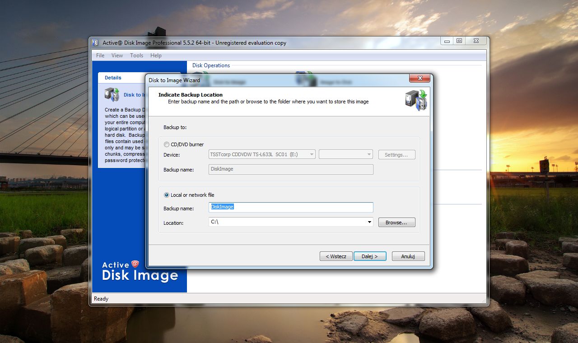Click the Ready status bar text

coord(101,299)
